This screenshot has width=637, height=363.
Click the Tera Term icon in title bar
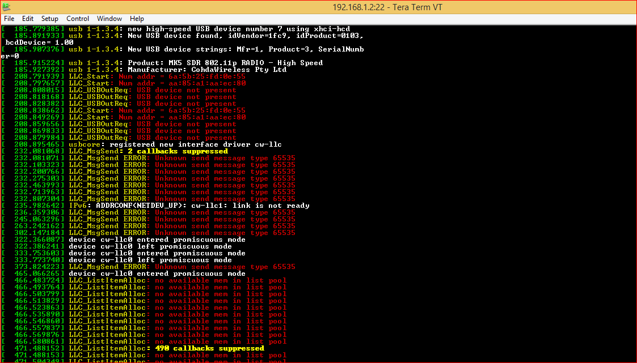pos(6,7)
